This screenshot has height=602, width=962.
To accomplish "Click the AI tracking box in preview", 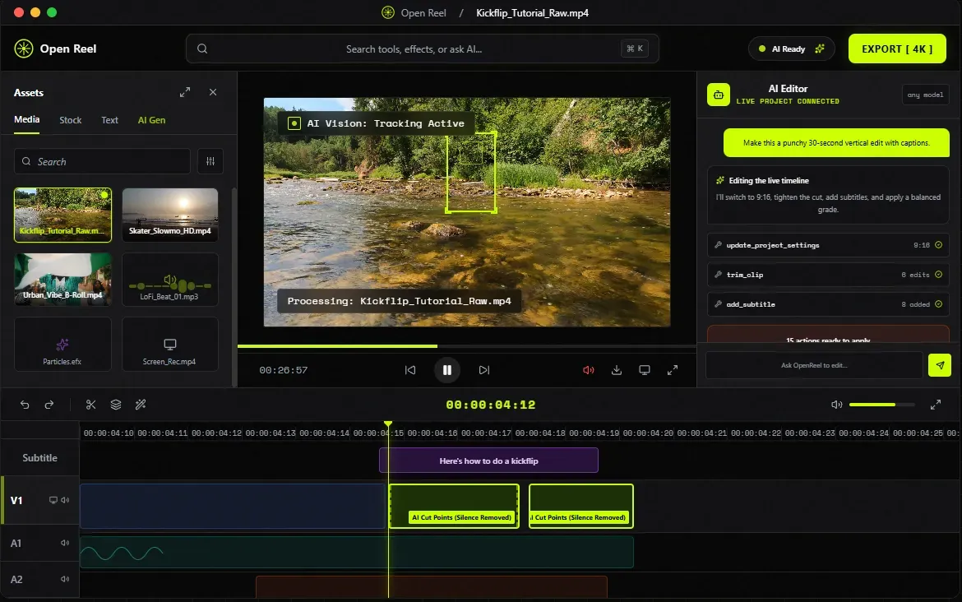I will pos(470,173).
